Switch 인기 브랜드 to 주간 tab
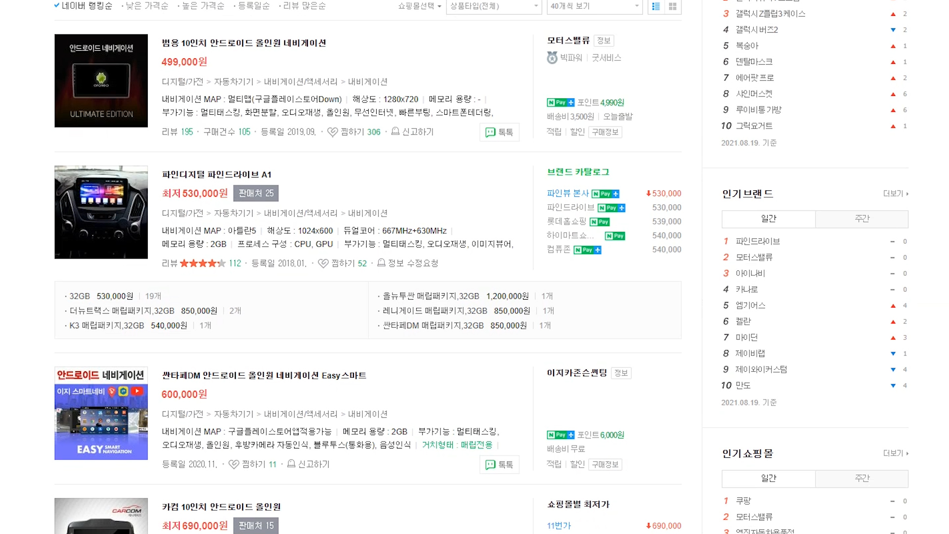This screenshot has width=949, height=534. (862, 219)
